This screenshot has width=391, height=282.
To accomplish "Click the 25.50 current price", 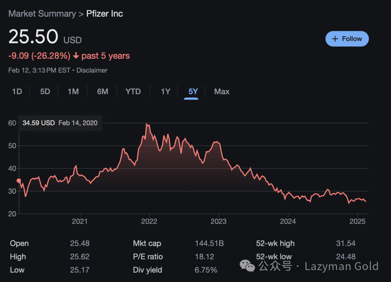I will click(x=33, y=37).
